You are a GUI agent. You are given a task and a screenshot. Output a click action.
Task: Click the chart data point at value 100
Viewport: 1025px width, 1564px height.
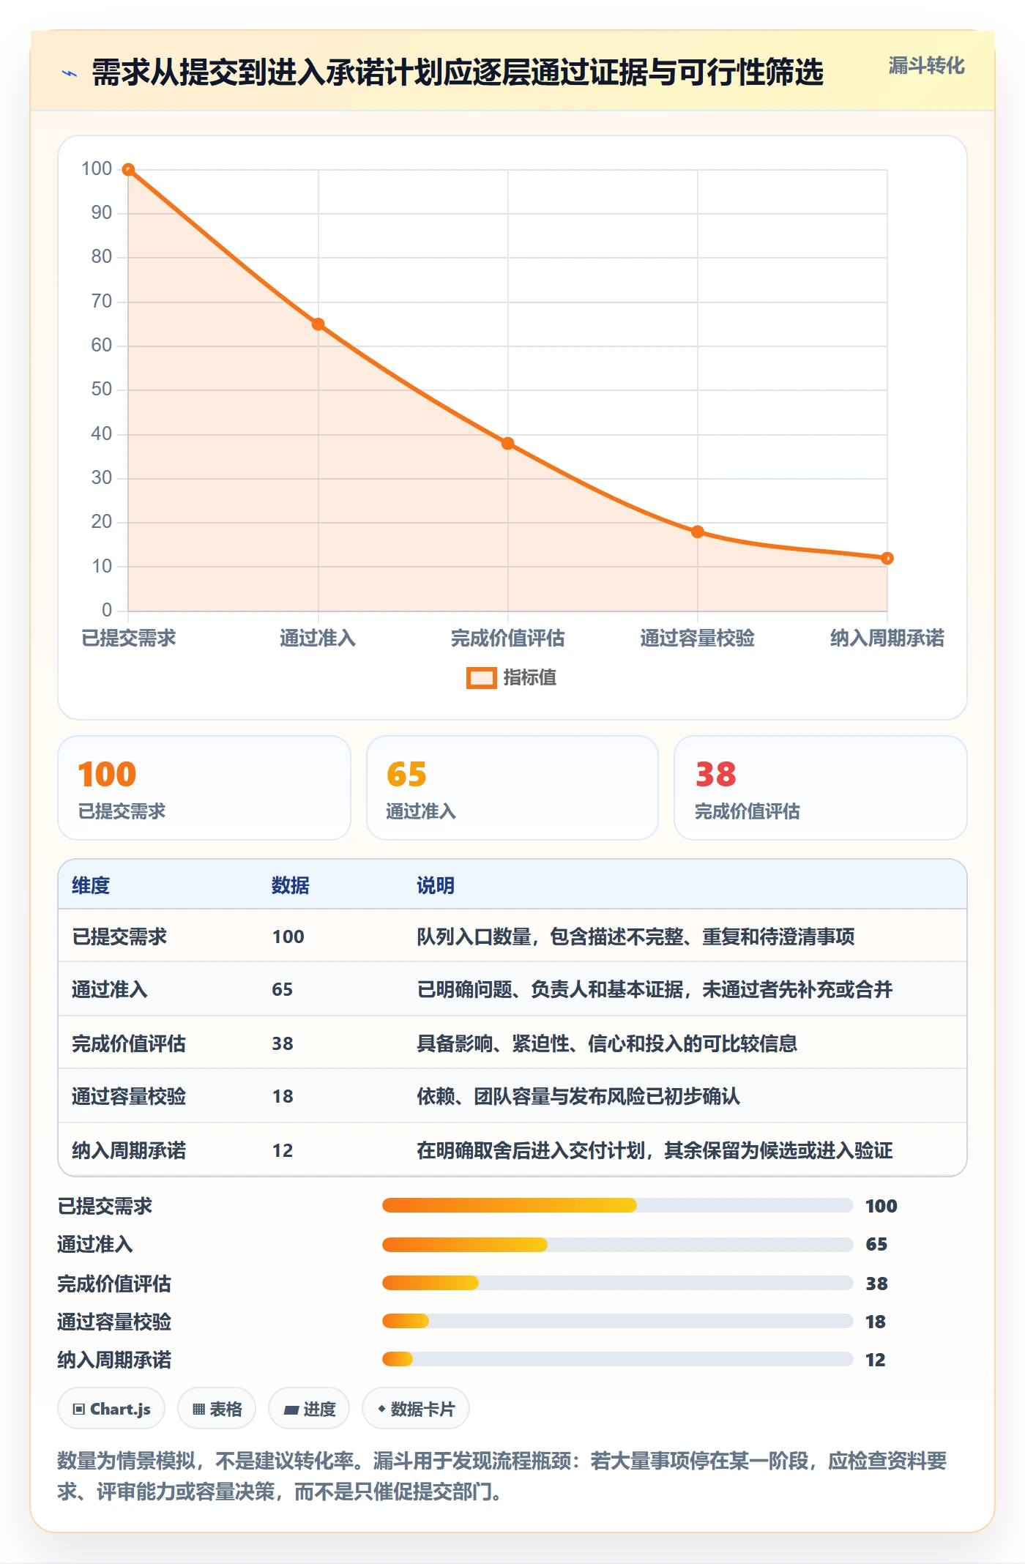pos(128,170)
